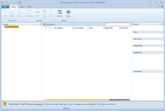Open Properties in the Organize group
This screenshot has width=165, height=111.
click(30, 13)
